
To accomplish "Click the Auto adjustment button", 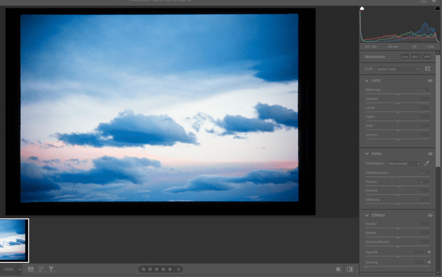I will (405, 57).
